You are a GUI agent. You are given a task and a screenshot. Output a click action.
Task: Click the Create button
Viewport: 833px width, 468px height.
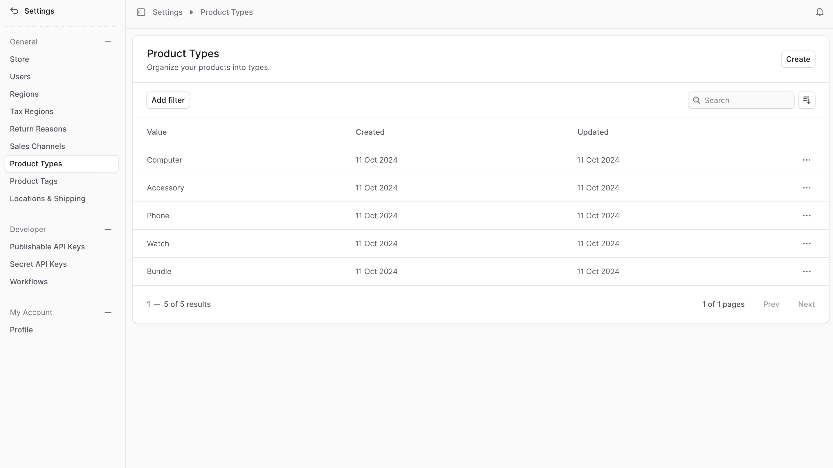click(798, 59)
